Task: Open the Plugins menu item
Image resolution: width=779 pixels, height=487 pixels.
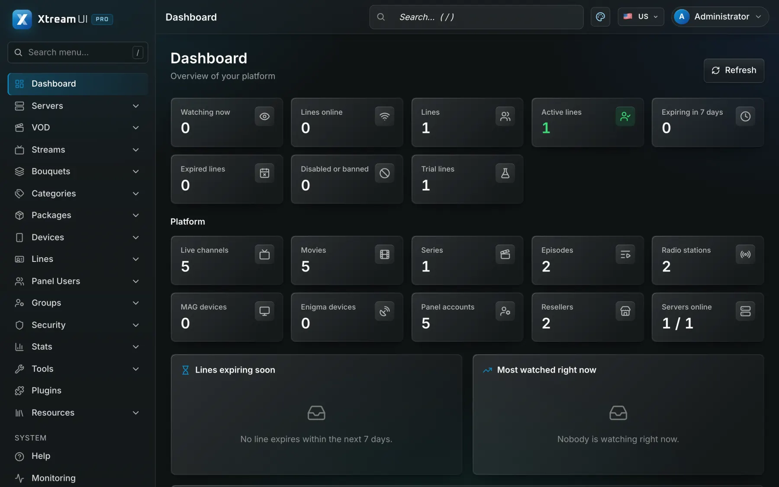Action: pos(78,391)
